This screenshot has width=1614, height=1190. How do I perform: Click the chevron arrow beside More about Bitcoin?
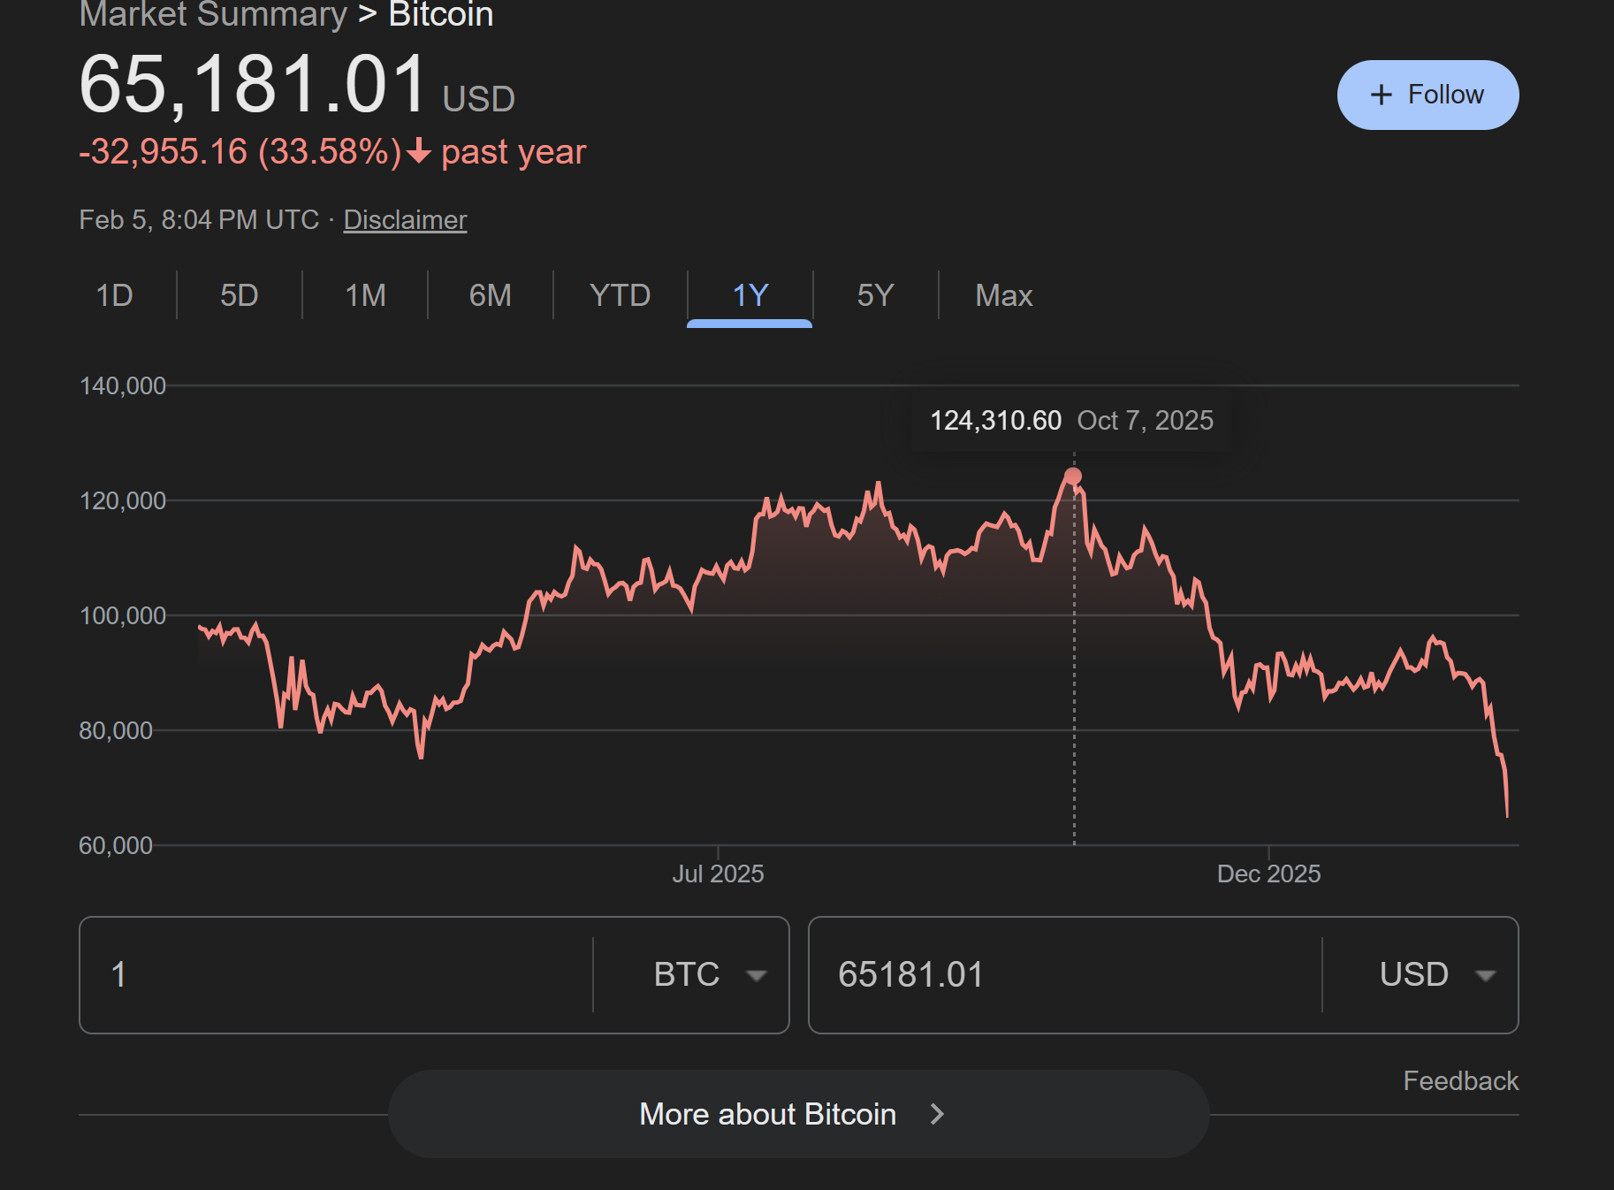point(937,1114)
